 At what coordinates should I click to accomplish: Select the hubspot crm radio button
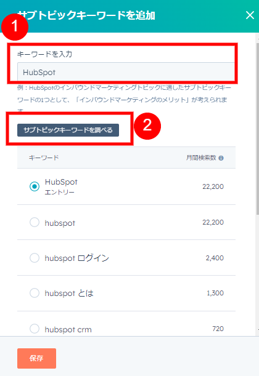(35, 329)
